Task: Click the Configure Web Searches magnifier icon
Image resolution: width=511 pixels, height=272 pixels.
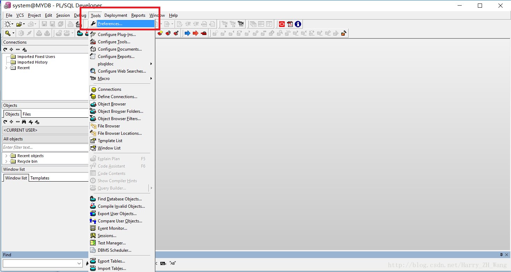Action: click(93, 71)
